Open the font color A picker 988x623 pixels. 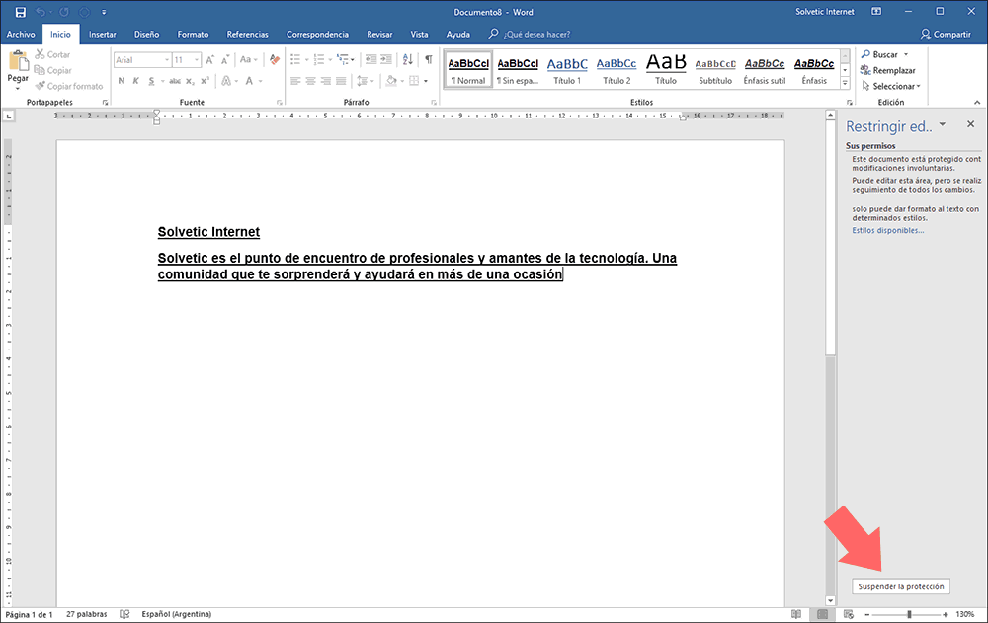[250, 81]
